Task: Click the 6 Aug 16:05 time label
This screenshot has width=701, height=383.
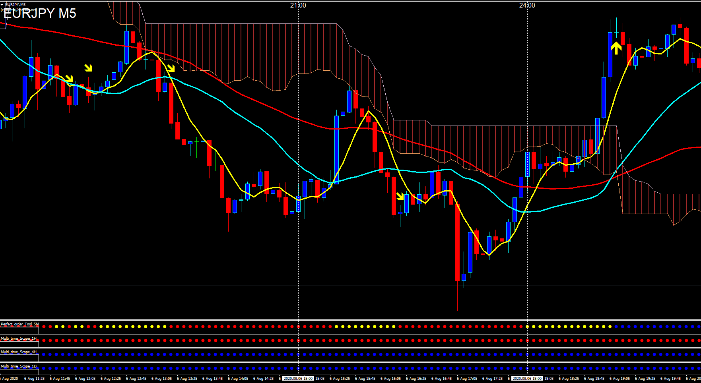Action: click(x=390, y=379)
